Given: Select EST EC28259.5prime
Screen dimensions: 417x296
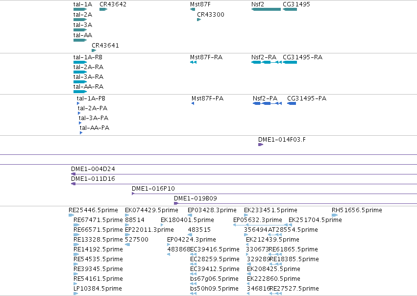Looking at the screenshot, I should point(194,264).
